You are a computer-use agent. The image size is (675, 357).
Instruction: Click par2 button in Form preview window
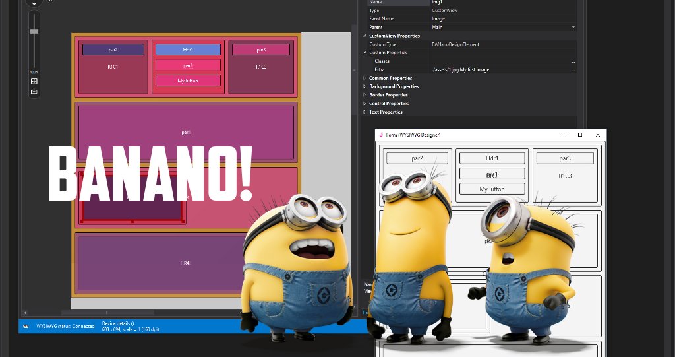(417, 158)
